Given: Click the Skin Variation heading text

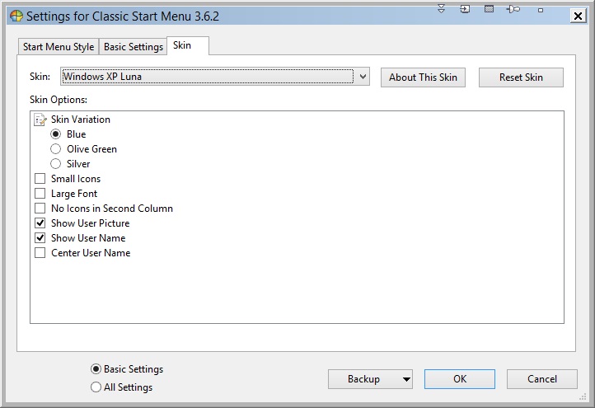Looking at the screenshot, I should point(81,120).
